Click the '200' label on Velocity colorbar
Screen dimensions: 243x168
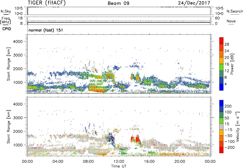(x=228, y=106)
